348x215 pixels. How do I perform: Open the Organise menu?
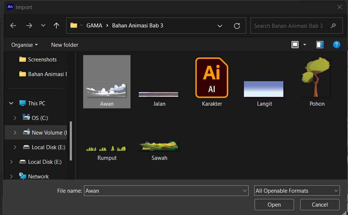[x=24, y=45]
